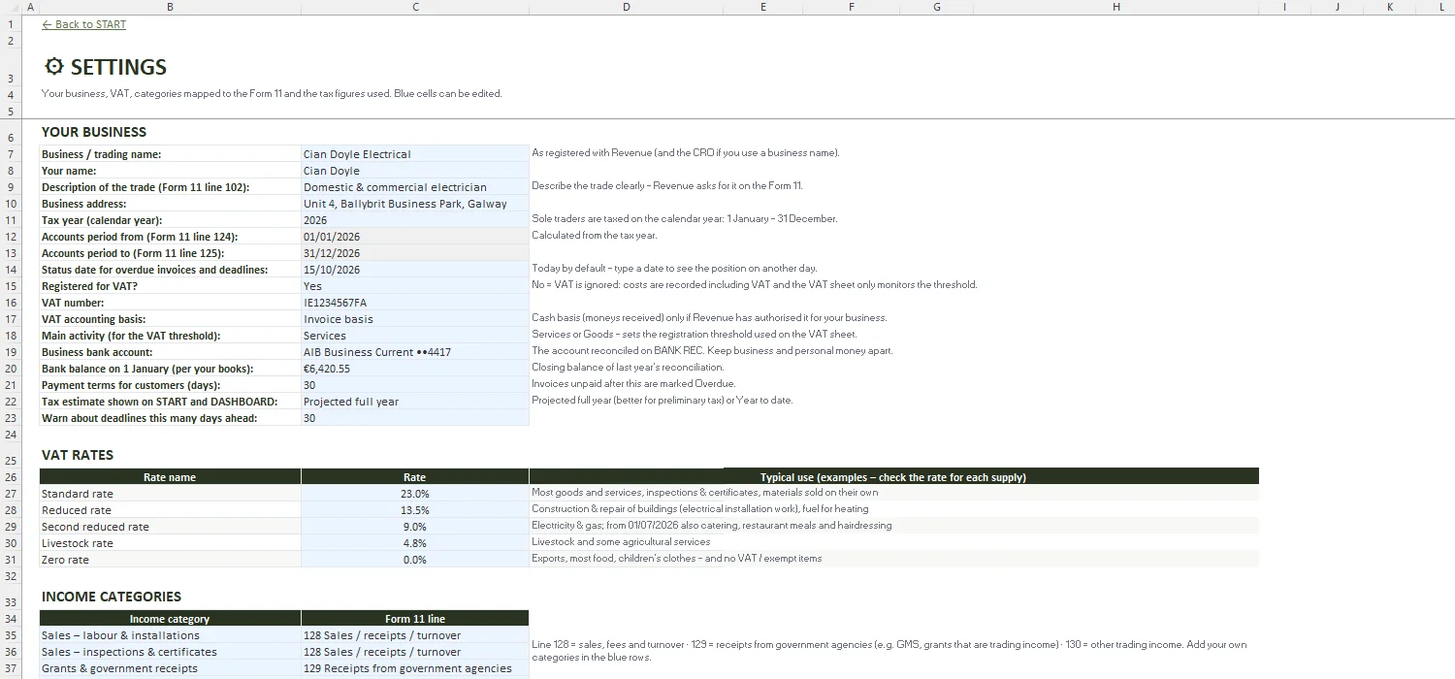The image size is (1455, 679).
Task: Open Form 11 line for labour & installations
Action: 415,635
